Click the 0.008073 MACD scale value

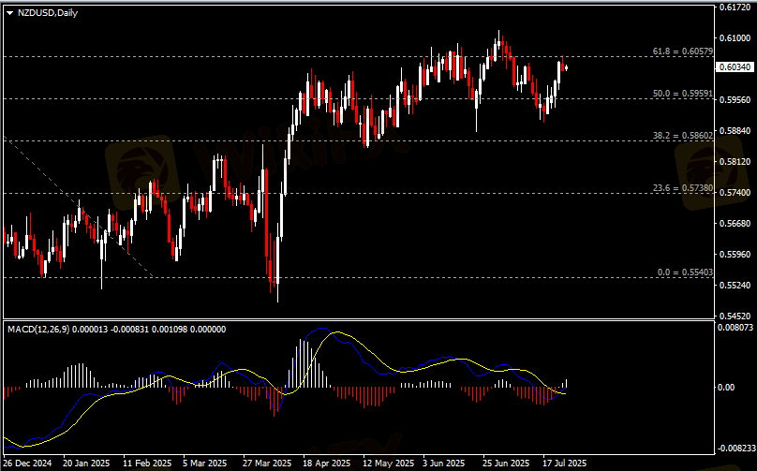[736, 328]
